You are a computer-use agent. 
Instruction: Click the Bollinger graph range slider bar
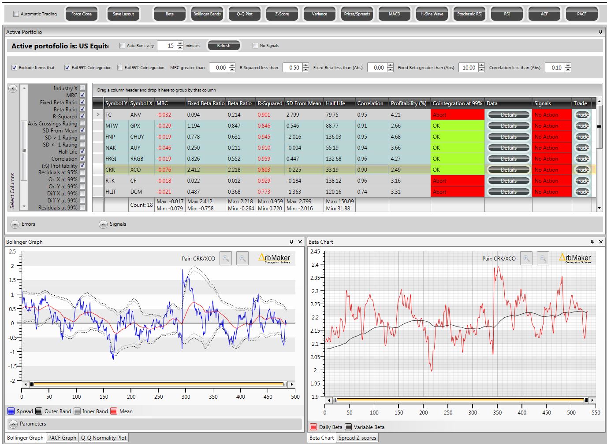[158, 384]
